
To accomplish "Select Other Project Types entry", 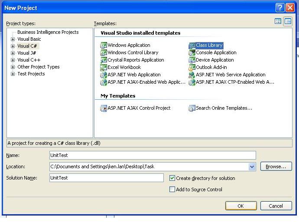I will [x=39, y=67].
